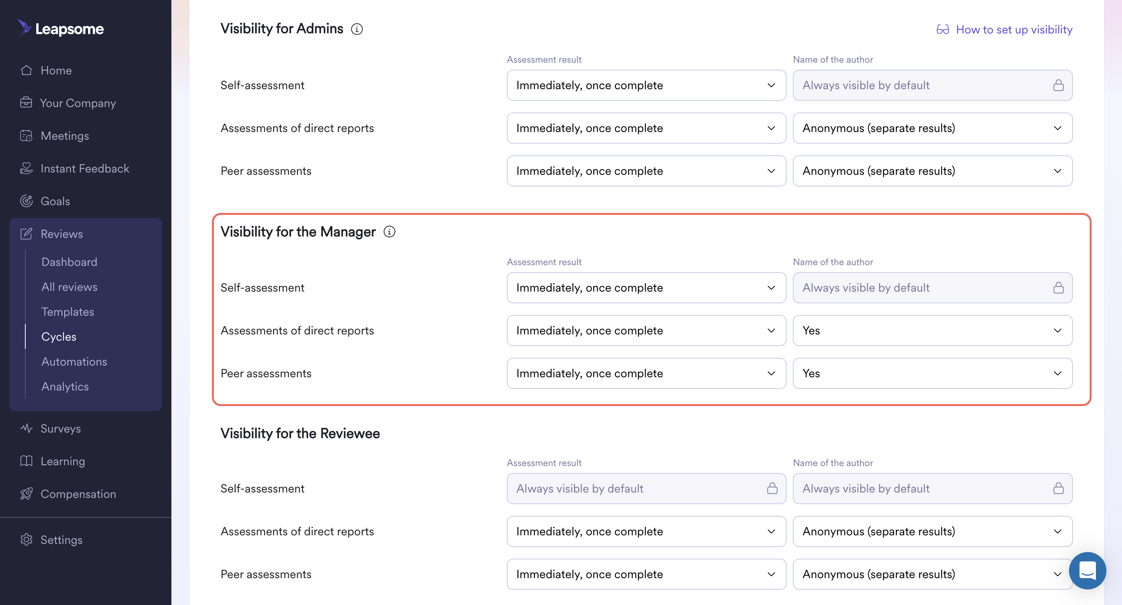Click the Compensation rocket icon
This screenshot has width=1122, height=605.
pyautogui.click(x=26, y=494)
